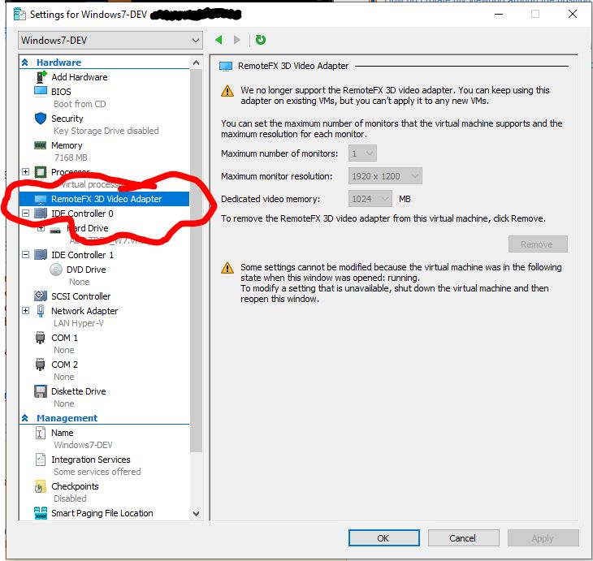Select RemoteFX 3D Video Adapter item
The image size is (593, 561).
coord(104,199)
